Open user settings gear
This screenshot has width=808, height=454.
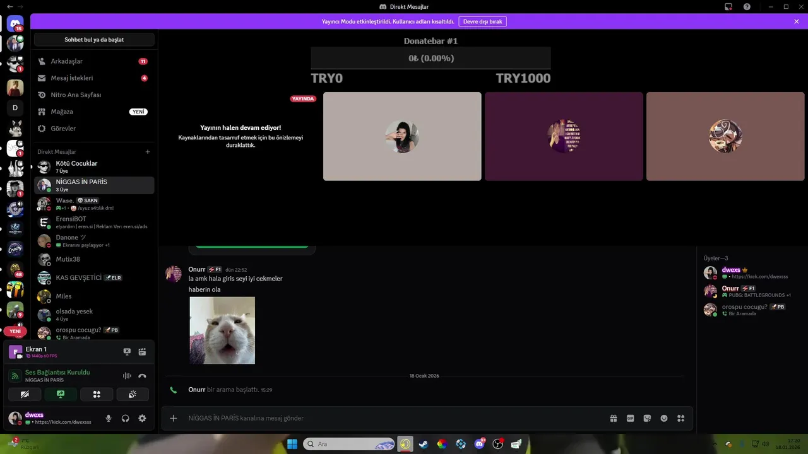click(142, 418)
